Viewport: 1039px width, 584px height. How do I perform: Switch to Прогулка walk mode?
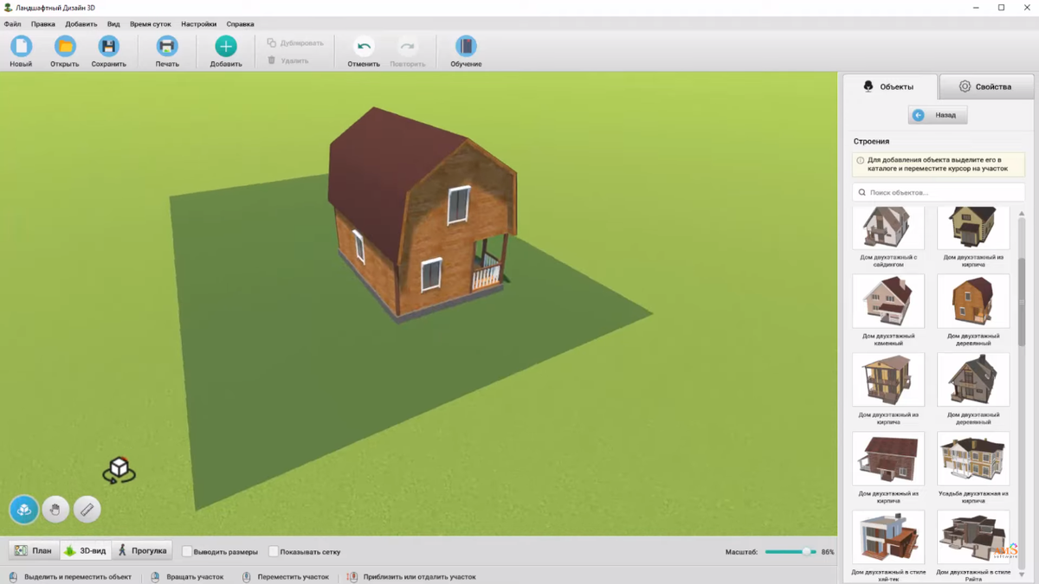142,550
